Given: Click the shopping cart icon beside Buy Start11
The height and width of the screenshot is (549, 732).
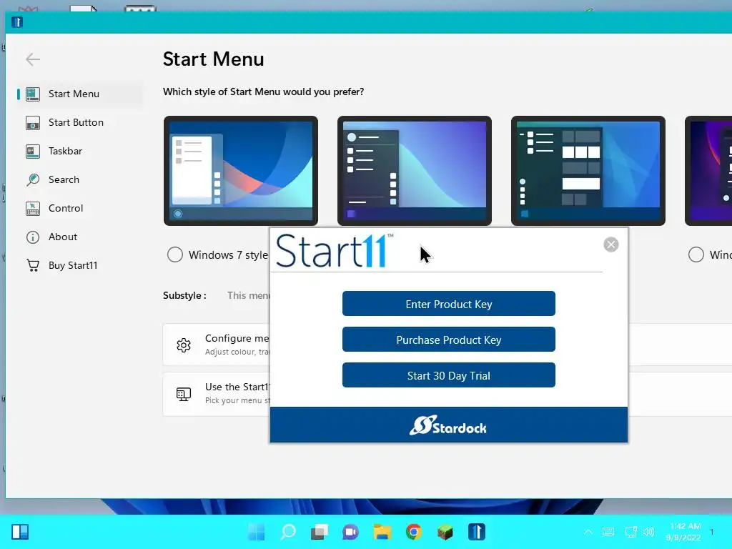Looking at the screenshot, I should [33, 266].
